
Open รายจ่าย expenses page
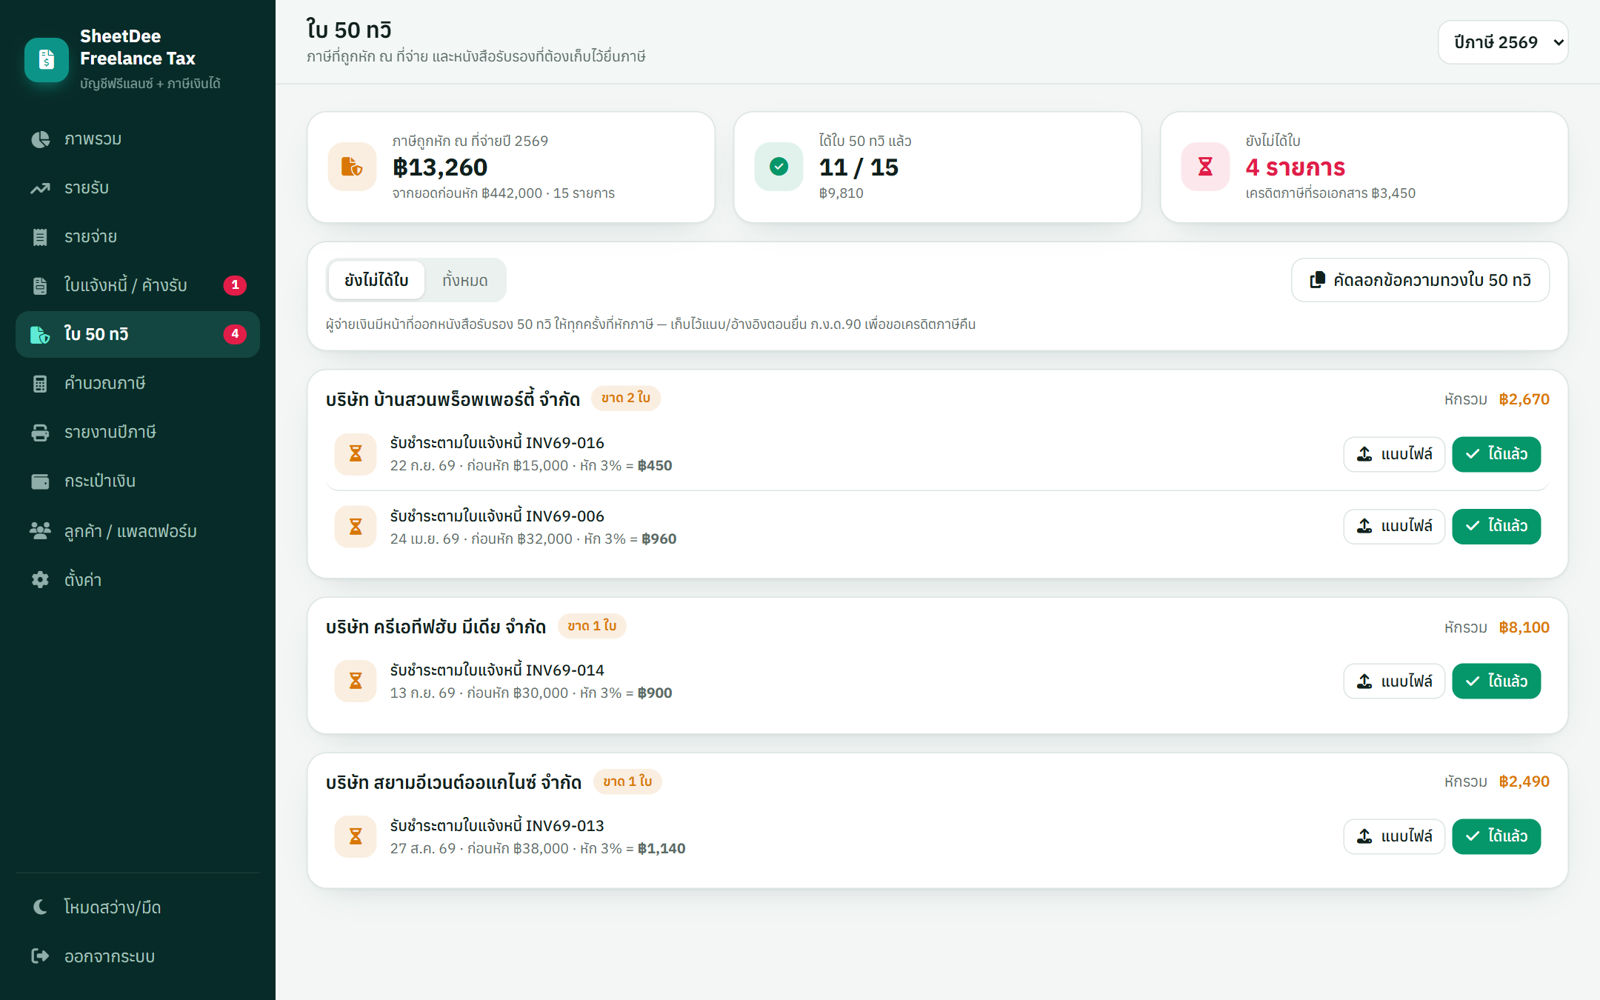click(x=138, y=237)
